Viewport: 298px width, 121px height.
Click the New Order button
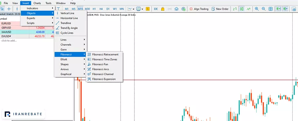coord(220,9)
